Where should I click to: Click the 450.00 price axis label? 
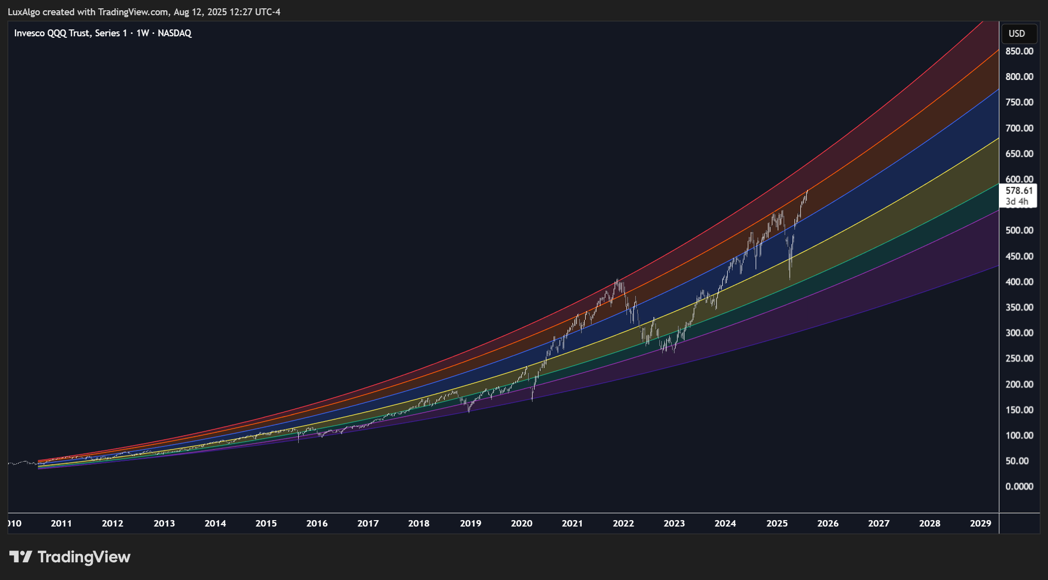tap(1019, 256)
